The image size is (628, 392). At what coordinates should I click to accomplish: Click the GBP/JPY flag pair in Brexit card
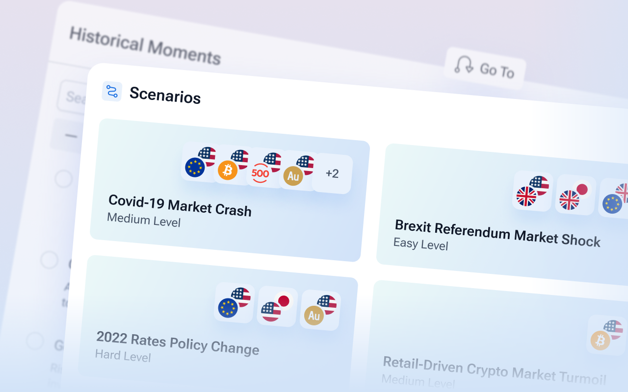click(575, 195)
